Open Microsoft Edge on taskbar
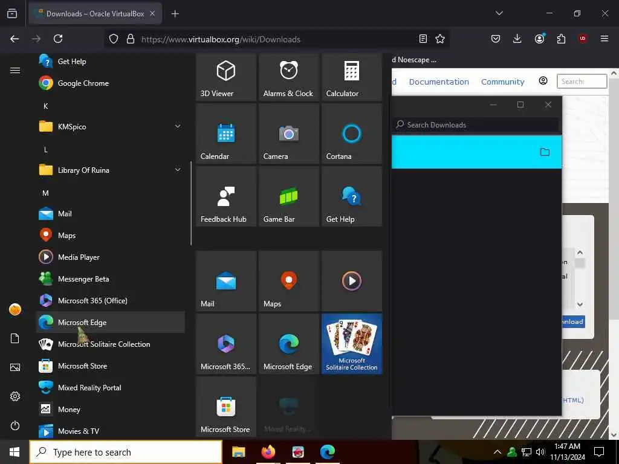 tap(328, 452)
